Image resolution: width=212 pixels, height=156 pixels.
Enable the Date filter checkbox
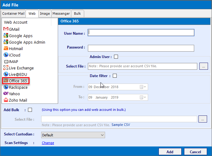tap(115, 76)
